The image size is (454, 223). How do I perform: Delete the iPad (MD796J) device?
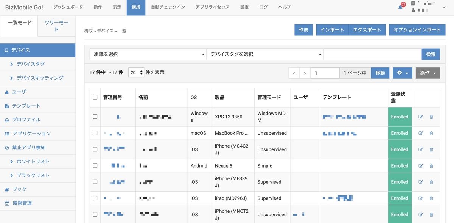click(x=431, y=198)
